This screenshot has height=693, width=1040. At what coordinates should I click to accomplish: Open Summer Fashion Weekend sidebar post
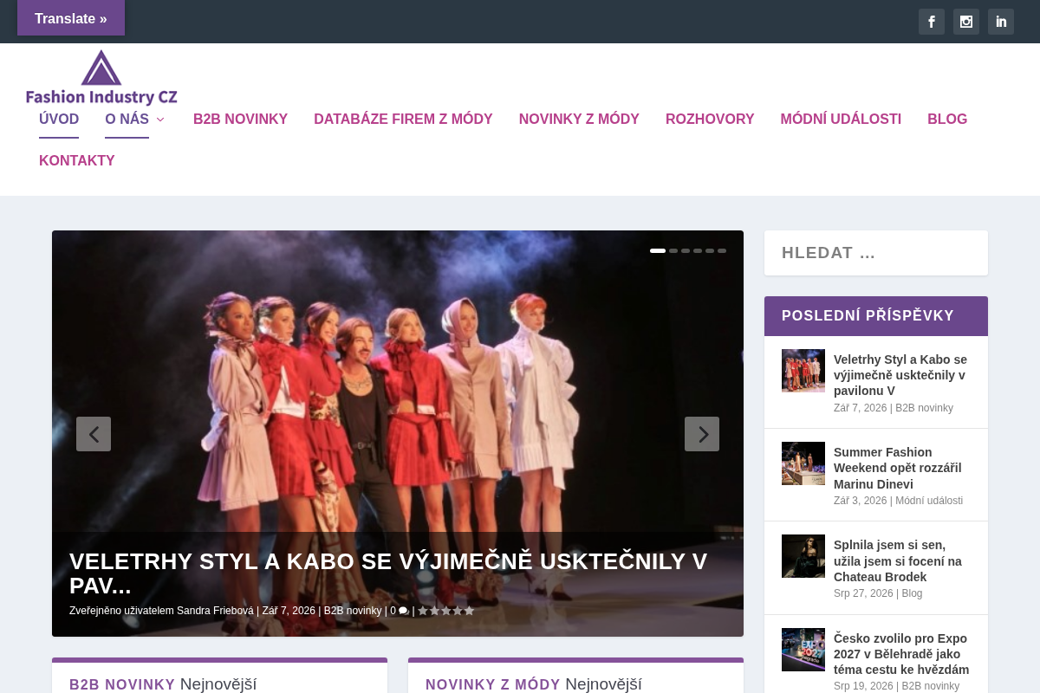pos(898,468)
